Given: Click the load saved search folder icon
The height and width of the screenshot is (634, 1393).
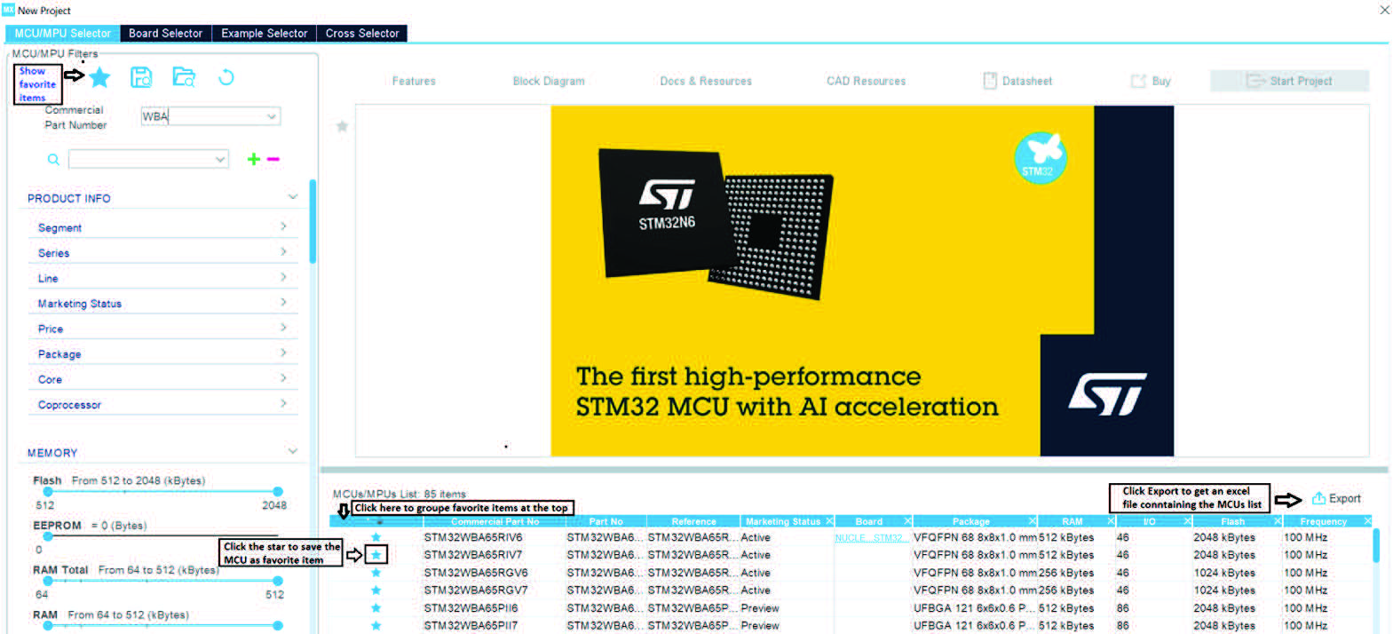Looking at the screenshot, I should pyautogui.click(x=184, y=77).
